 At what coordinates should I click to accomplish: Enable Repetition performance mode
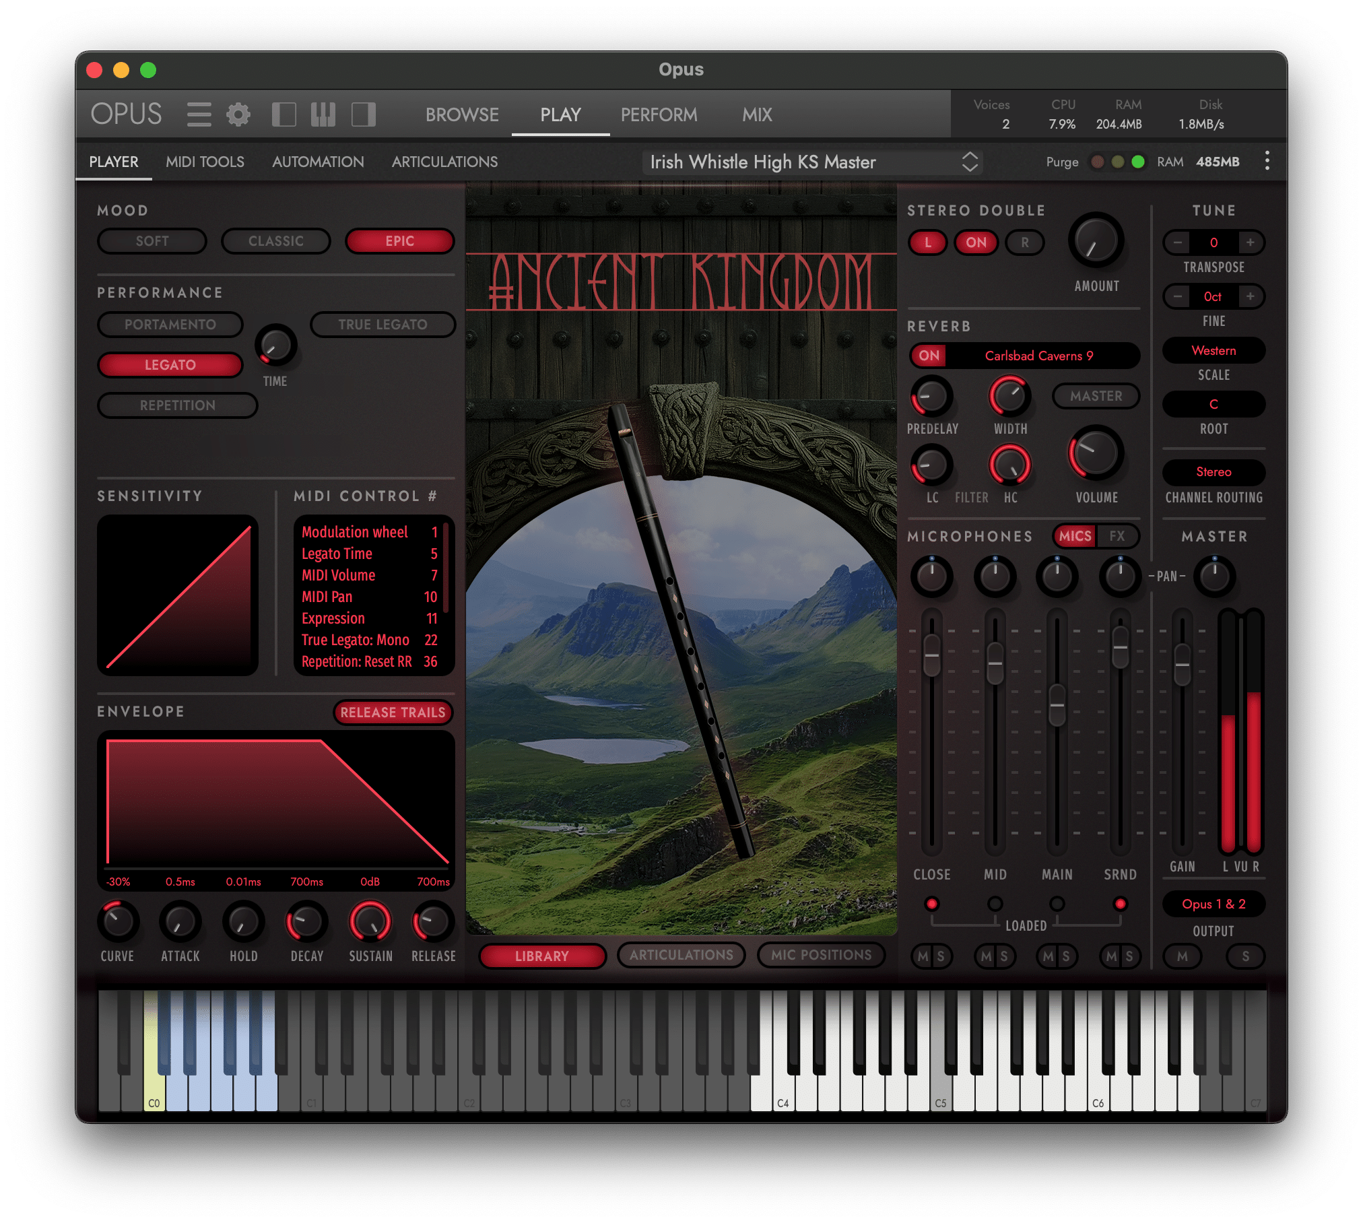[178, 405]
